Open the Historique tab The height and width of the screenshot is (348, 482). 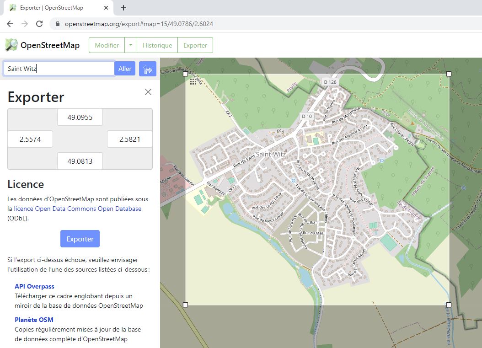(157, 45)
